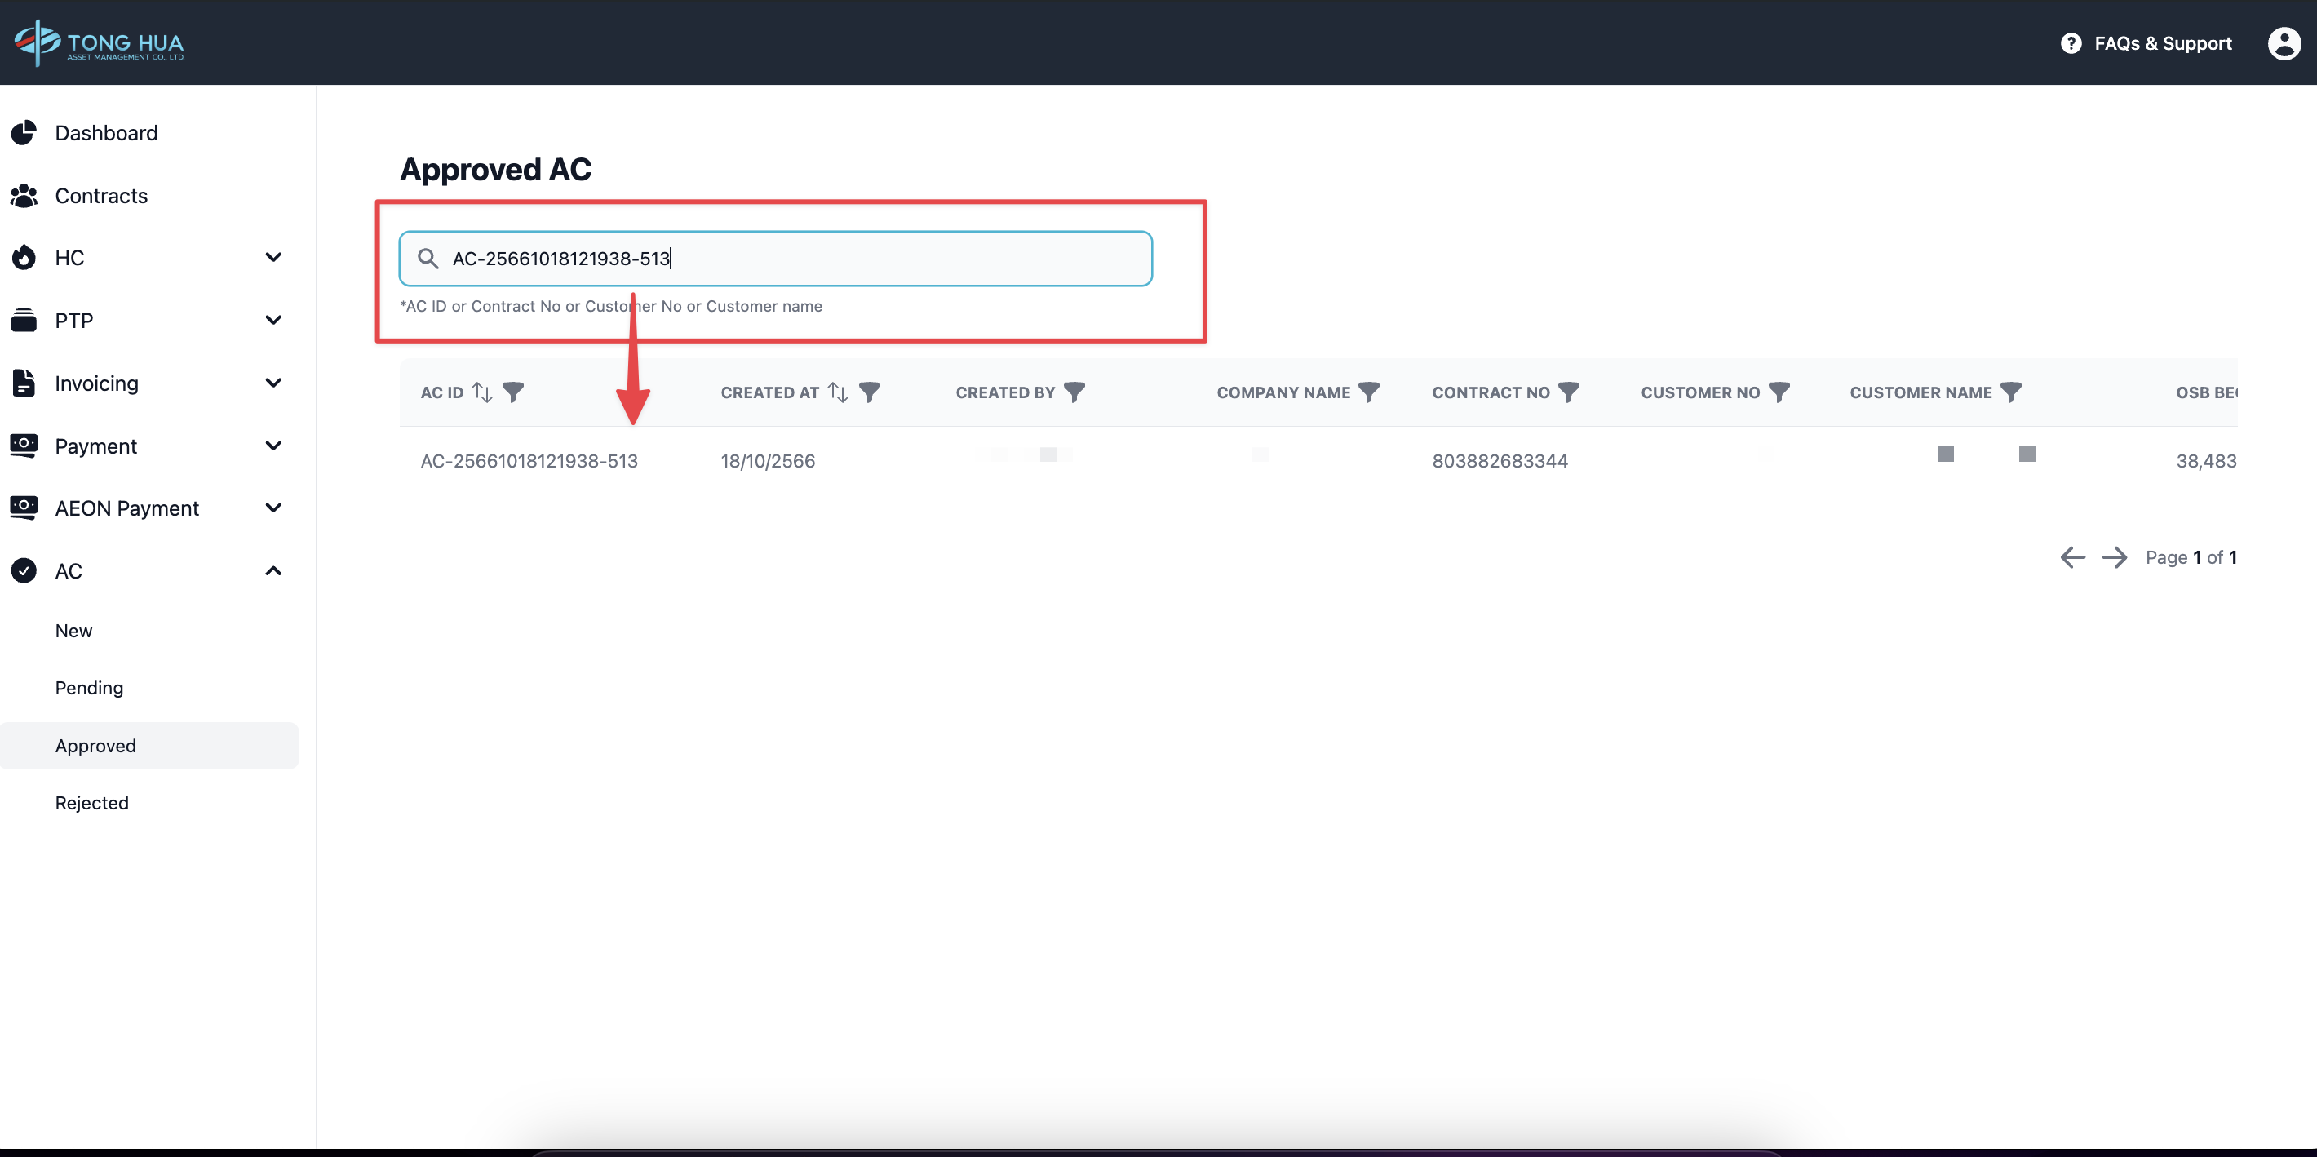2317x1157 pixels.
Task: Open the Pending AC list
Action: (89, 689)
